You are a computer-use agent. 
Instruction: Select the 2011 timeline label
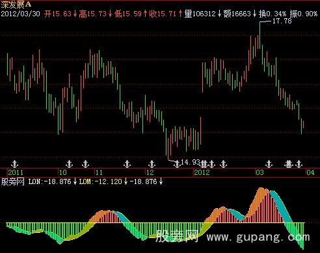pos(16,172)
